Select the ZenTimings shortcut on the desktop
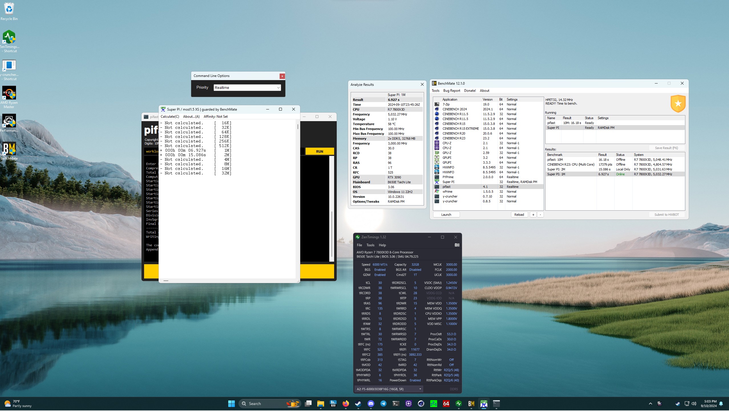 click(9, 42)
